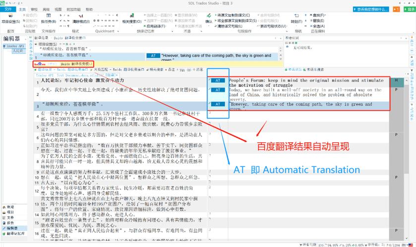Image resolution: width=416 pixels, height=247 pixels.
Task: Expand the 术语 group launcher
Action: 202,31
